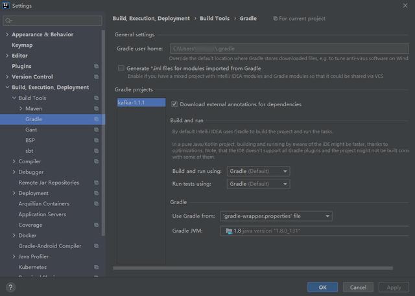Click the project-level icon beside Plugins
This screenshot has height=296, width=415.
point(97,66)
